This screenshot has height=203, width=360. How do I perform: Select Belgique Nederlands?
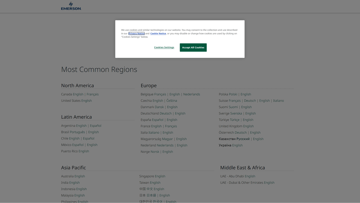[192, 94]
